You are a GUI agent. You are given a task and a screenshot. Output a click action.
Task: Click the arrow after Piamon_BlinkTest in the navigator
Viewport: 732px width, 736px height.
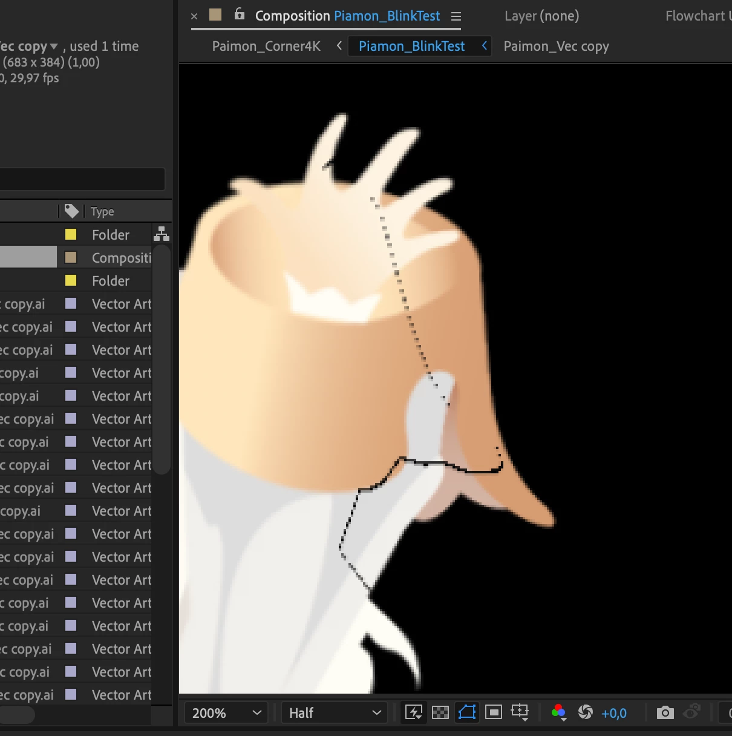484,46
